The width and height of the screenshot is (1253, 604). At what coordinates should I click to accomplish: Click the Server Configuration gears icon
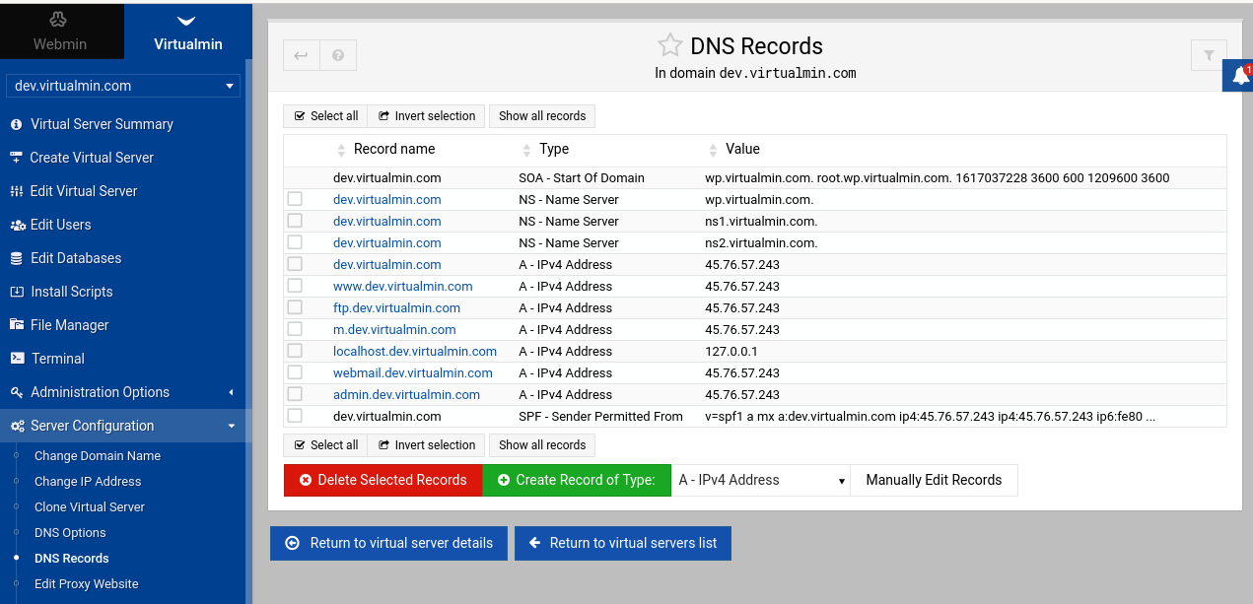17,426
